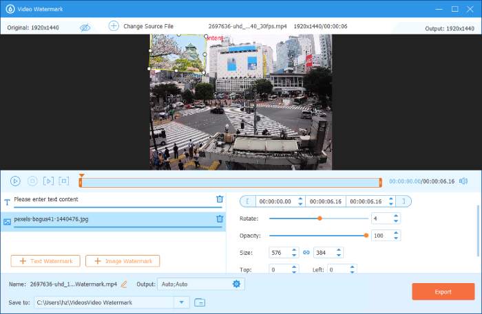
Task: Increase the Opacity value with stepper
Action: 396,233
